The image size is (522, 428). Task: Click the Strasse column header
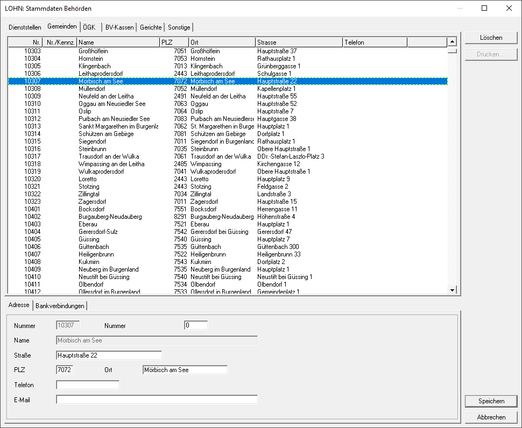[x=298, y=42]
